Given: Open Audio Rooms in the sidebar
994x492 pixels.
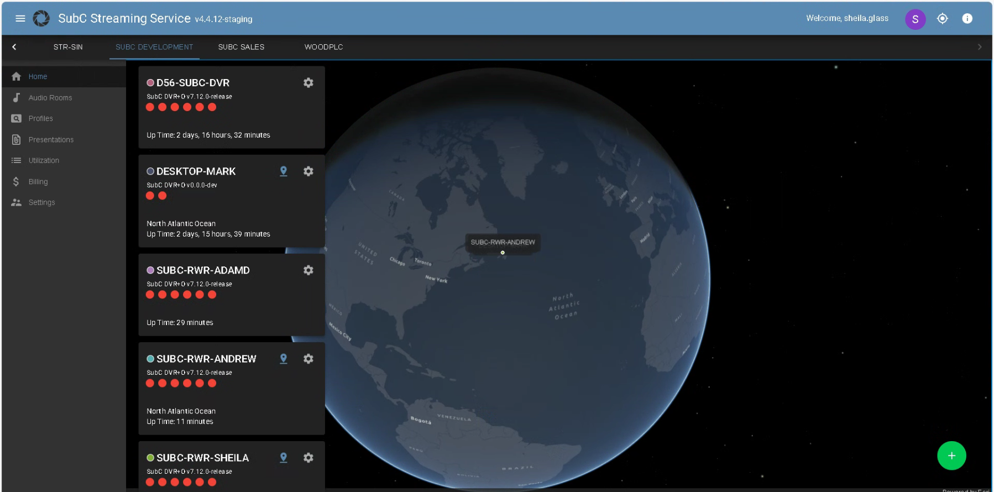Looking at the screenshot, I should point(50,98).
